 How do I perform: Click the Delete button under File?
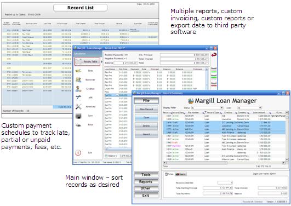click(x=146, y=126)
